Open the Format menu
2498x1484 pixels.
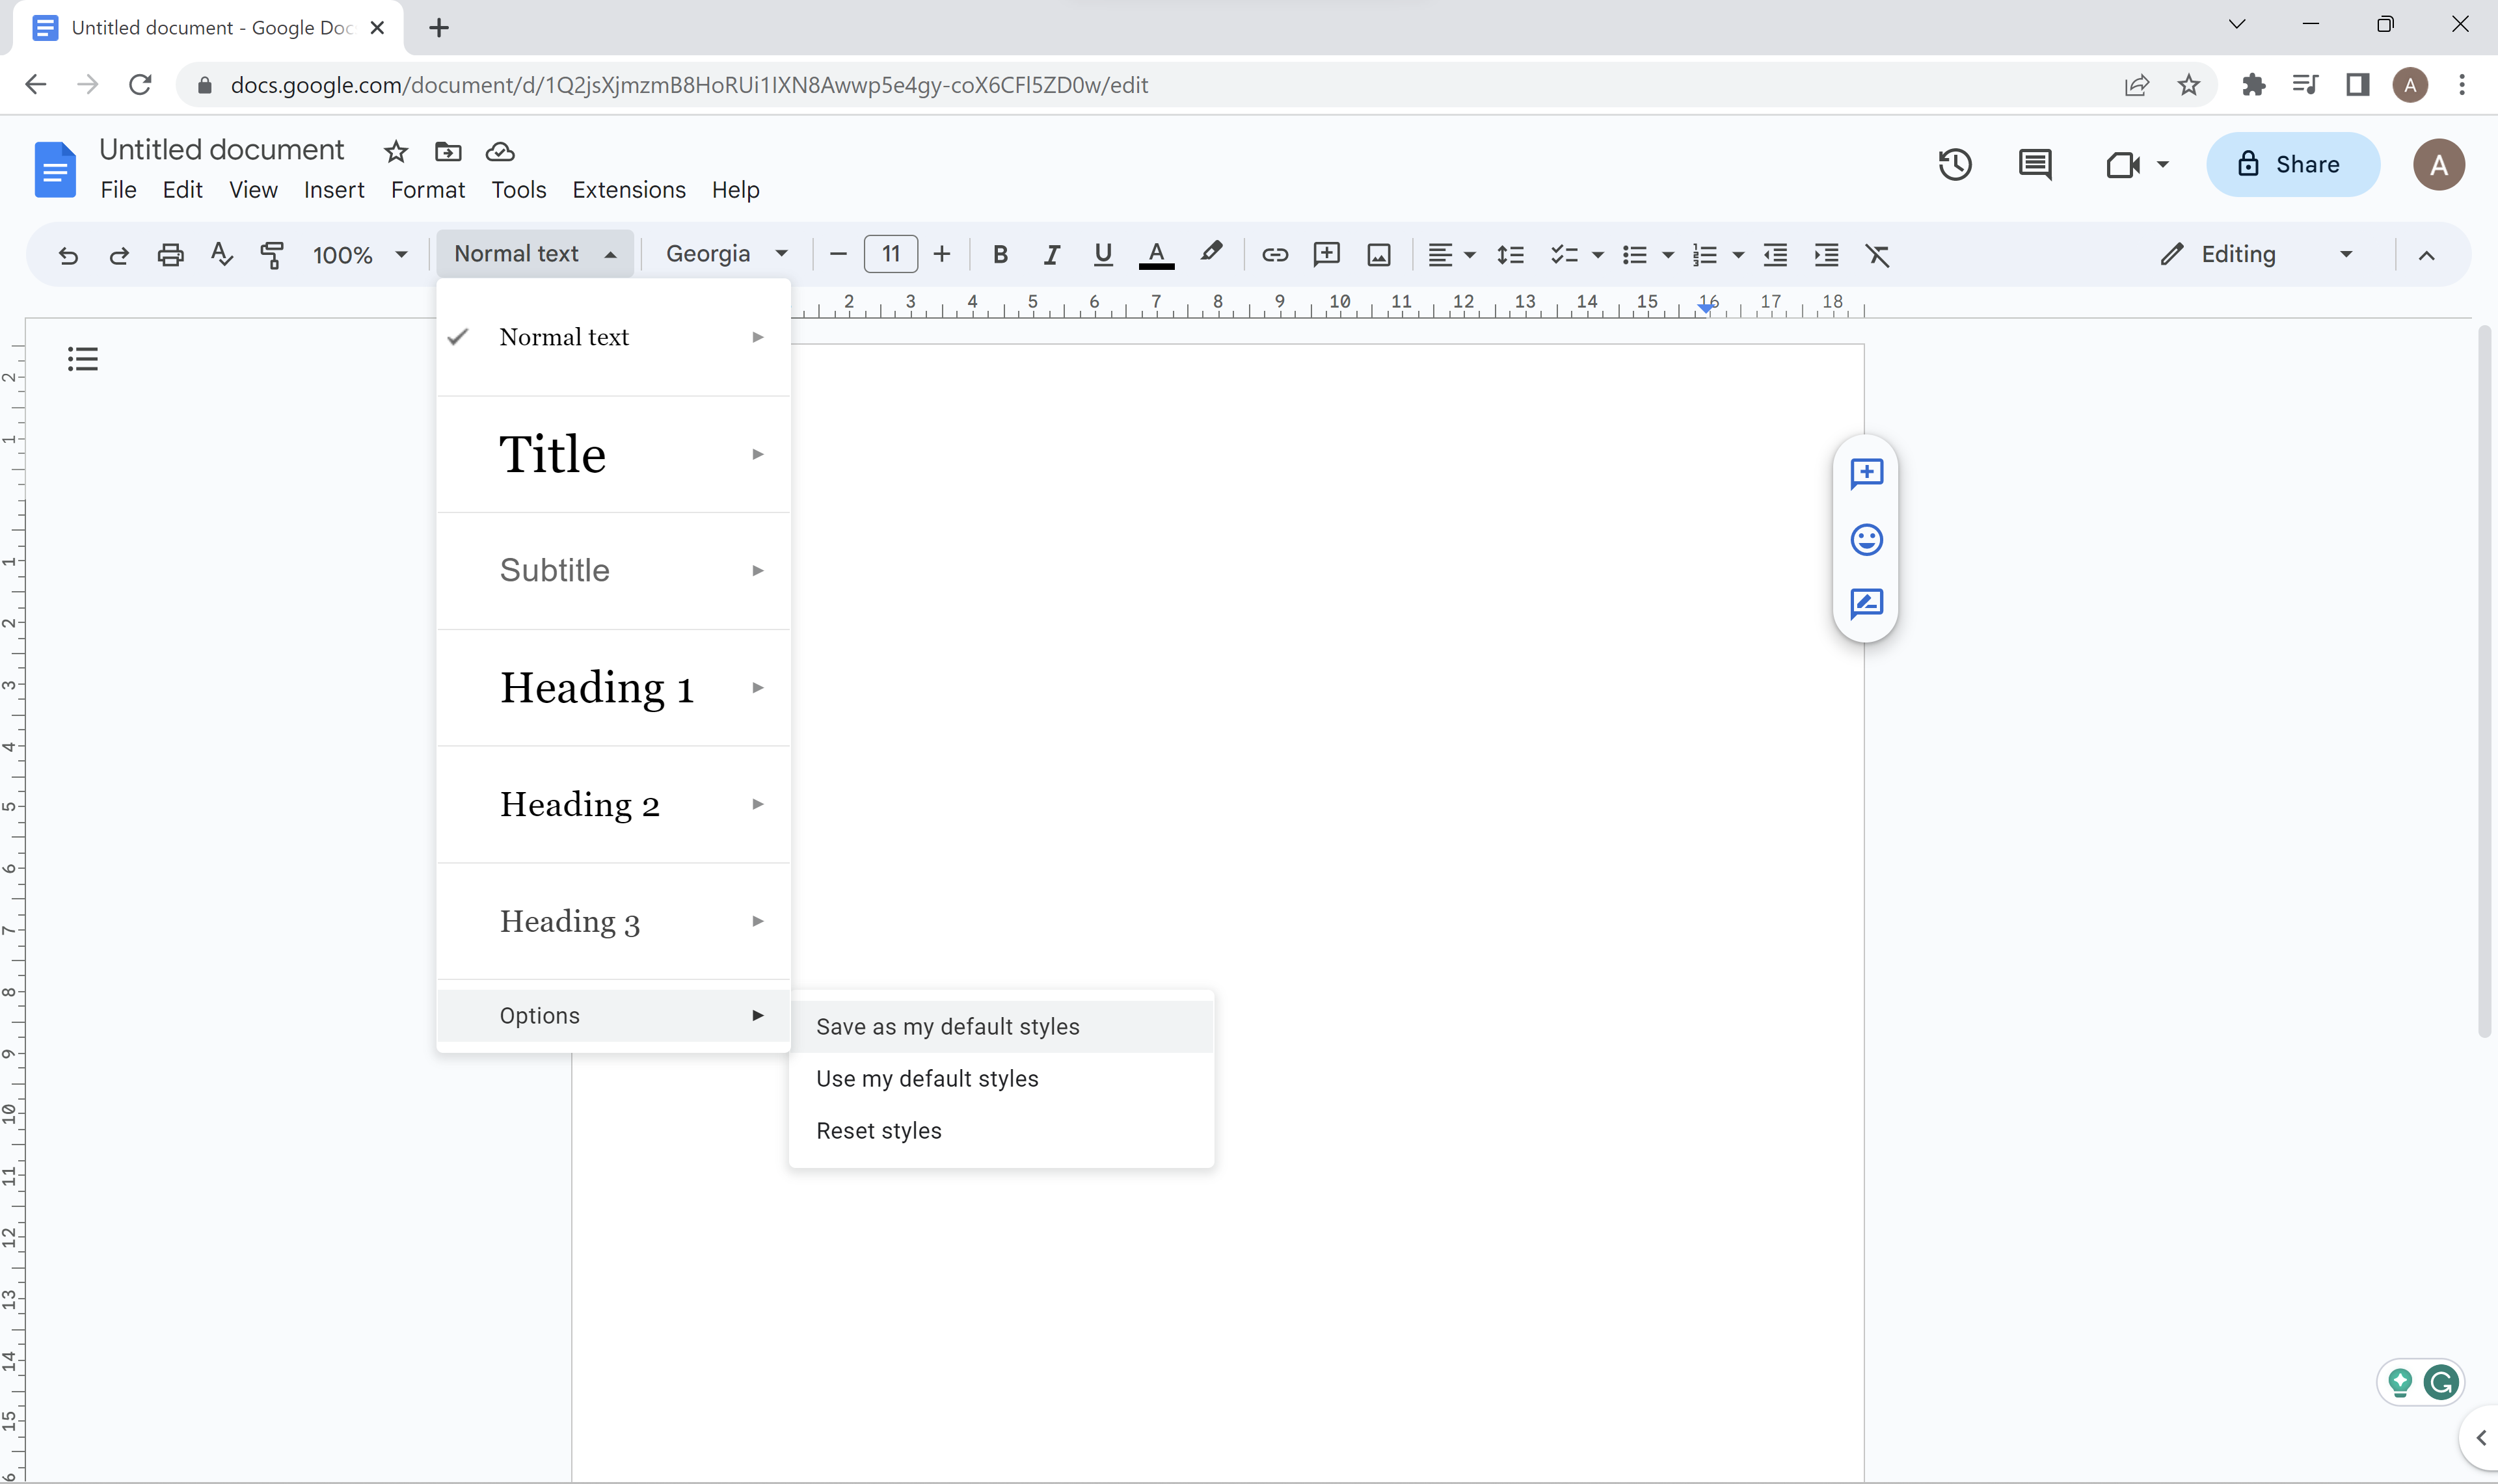point(428,190)
